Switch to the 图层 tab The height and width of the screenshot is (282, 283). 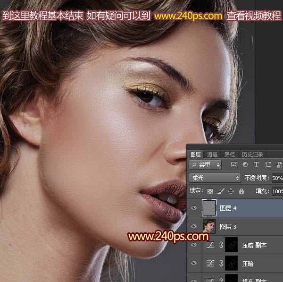pos(195,154)
